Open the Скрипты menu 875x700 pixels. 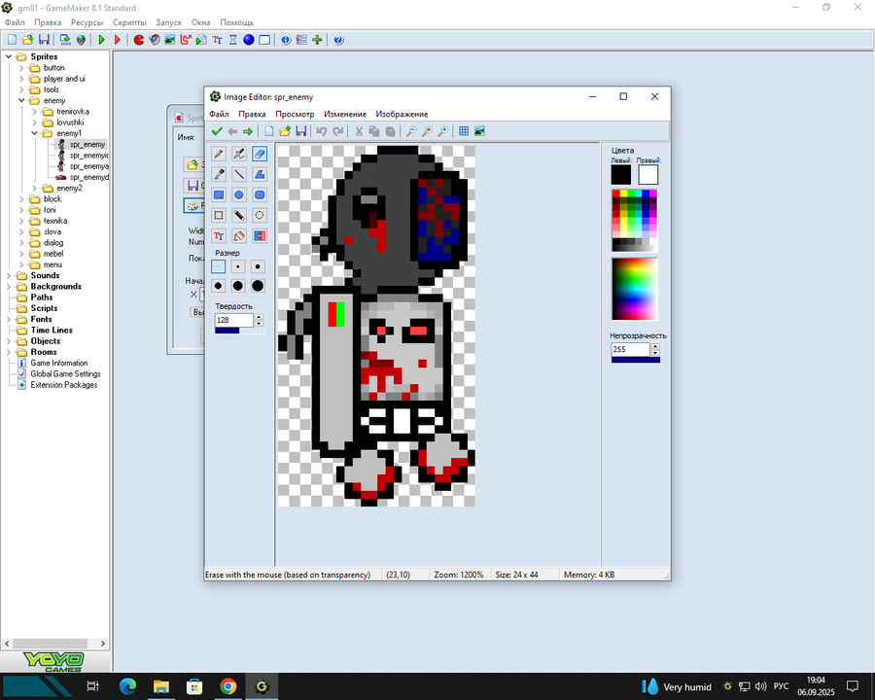(129, 22)
